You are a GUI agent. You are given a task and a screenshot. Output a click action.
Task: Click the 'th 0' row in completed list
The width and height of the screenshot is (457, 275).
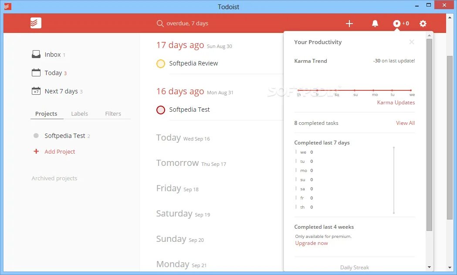click(305, 207)
